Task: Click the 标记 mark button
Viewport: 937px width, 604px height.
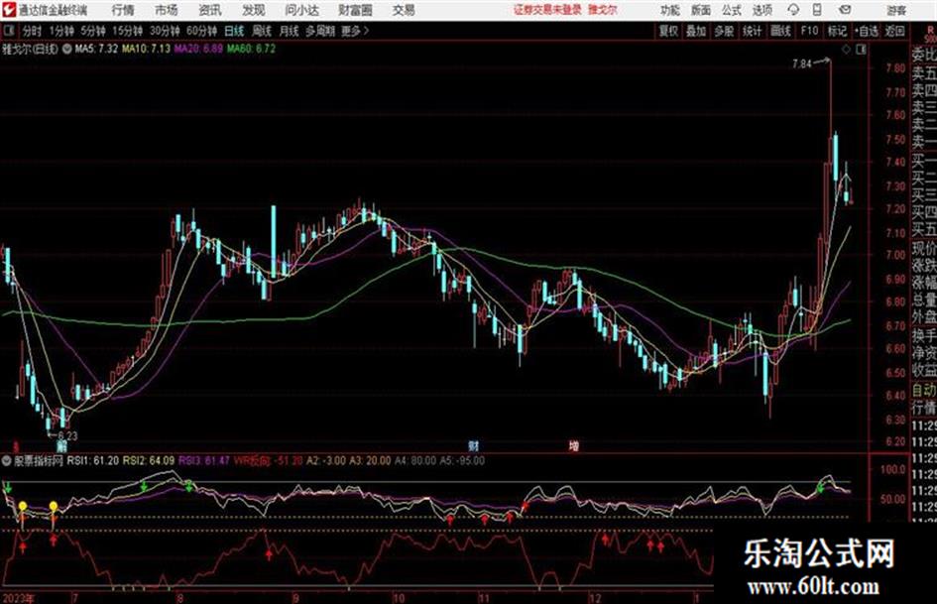Action: (837, 31)
